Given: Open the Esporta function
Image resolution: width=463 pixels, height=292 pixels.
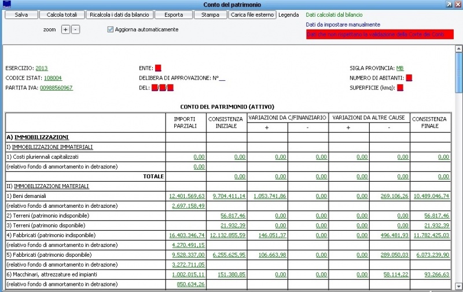Looking at the screenshot, I should (173, 15).
